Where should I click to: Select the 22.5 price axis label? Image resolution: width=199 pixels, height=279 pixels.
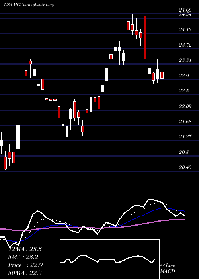pyautogui.click(x=184, y=91)
